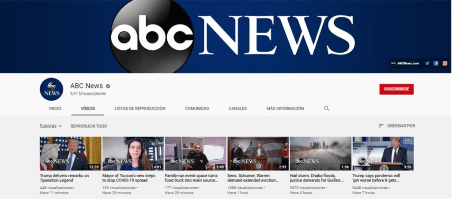
Task: Click title 'Hail storm, Dhaka floods'
Action: pos(317,178)
